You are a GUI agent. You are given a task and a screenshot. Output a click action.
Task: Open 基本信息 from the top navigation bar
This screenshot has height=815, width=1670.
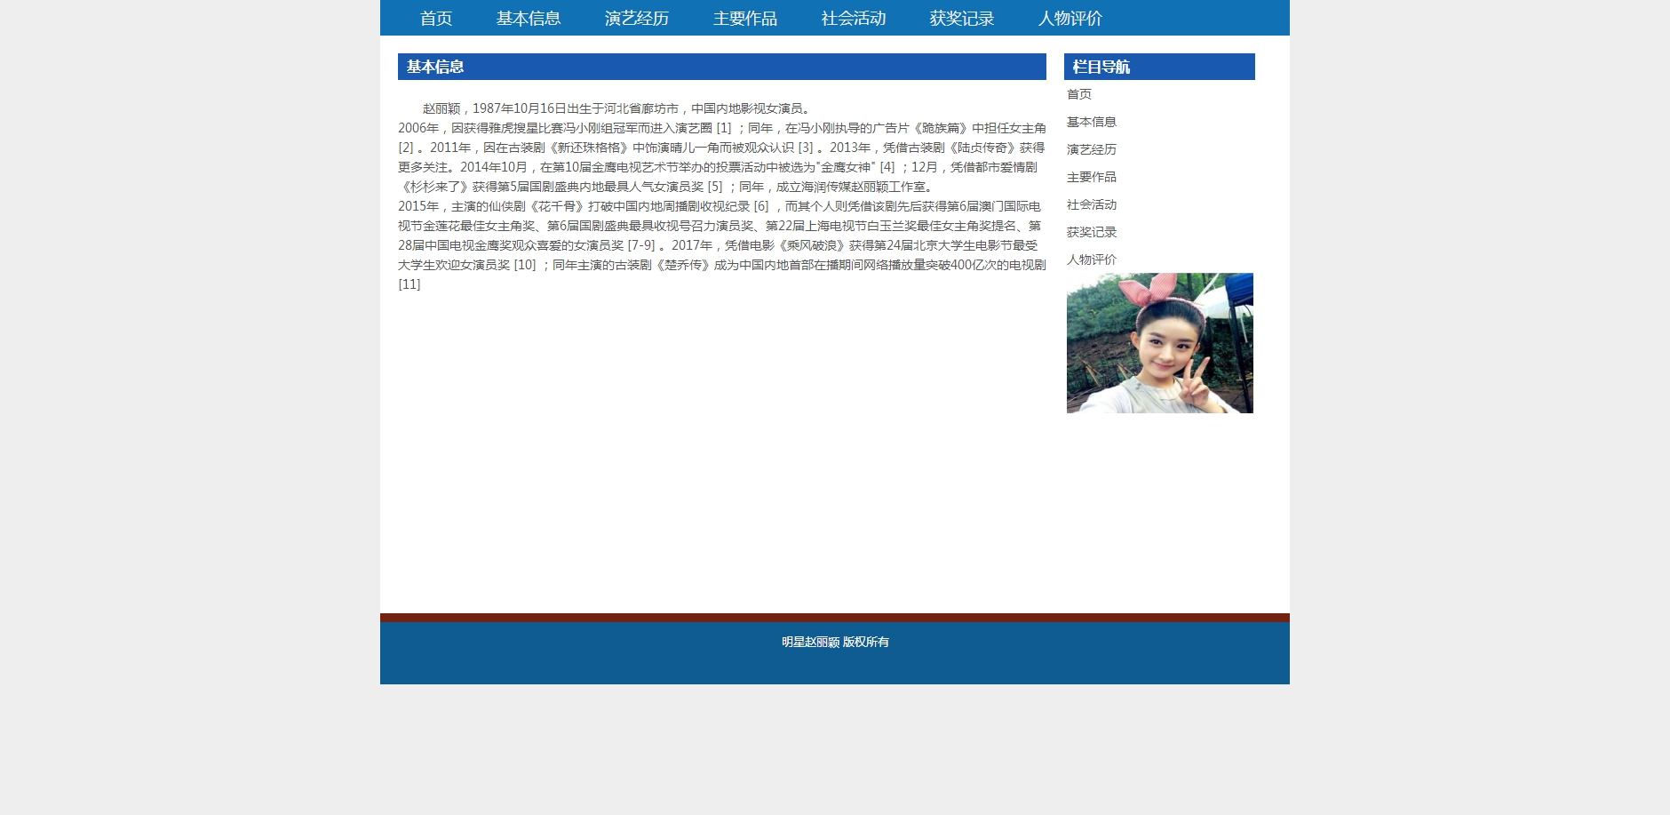click(528, 19)
